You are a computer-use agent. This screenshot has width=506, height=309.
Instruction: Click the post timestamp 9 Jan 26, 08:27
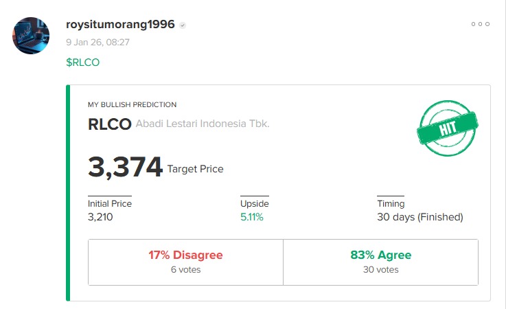click(x=97, y=42)
